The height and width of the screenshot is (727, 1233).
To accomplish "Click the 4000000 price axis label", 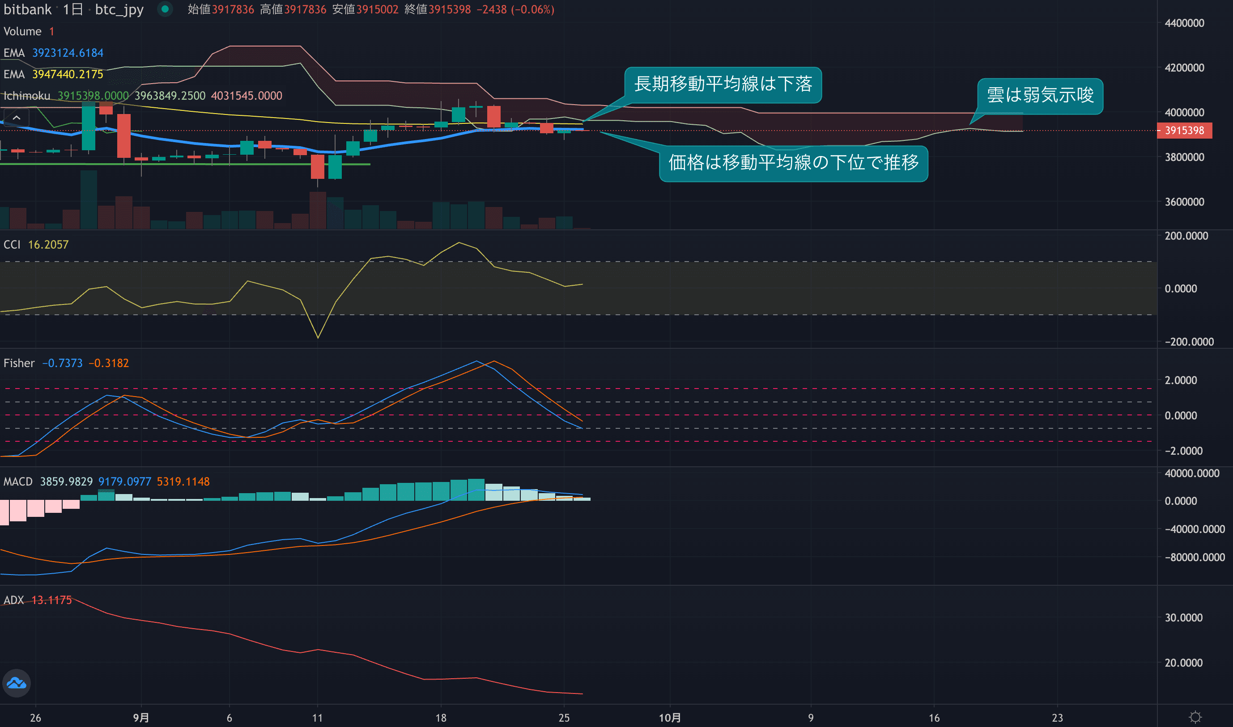I will point(1184,113).
